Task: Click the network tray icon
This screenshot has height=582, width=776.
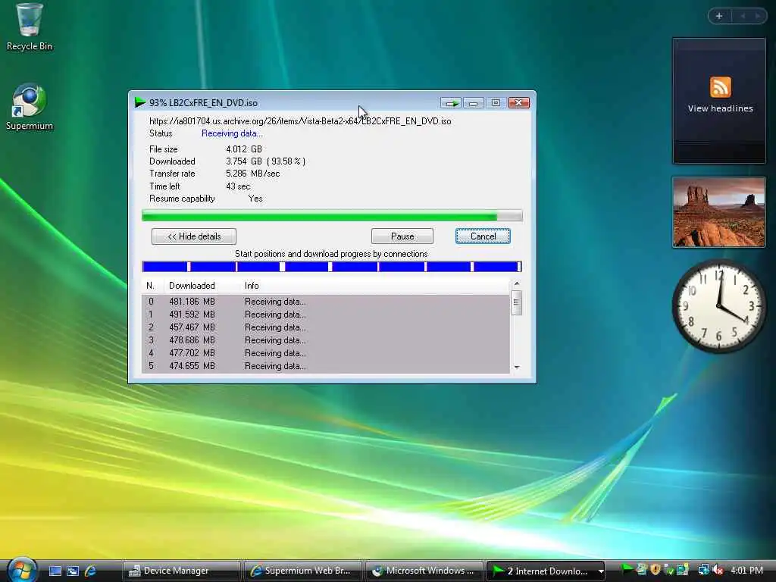Action: [703, 570]
